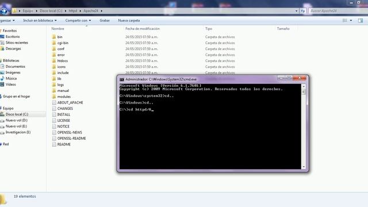Open Bibliotecas in the navigation pane

[x=11, y=60]
